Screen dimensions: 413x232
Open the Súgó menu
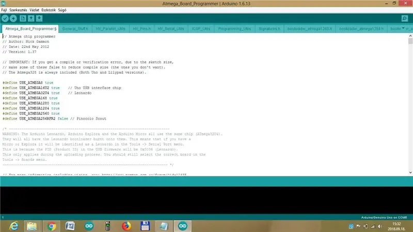click(x=62, y=10)
